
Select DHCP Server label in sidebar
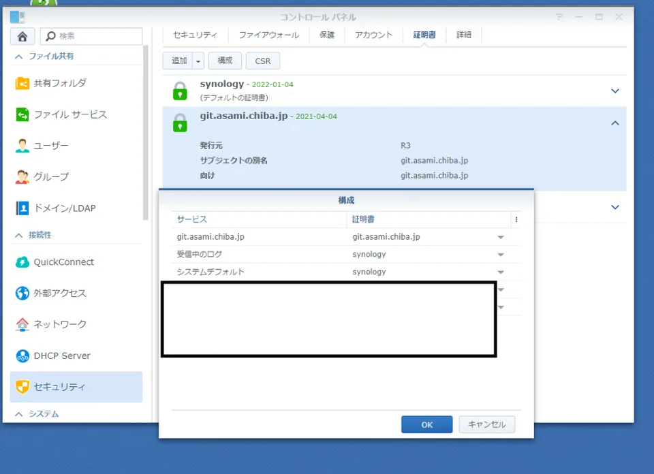click(62, 355)
